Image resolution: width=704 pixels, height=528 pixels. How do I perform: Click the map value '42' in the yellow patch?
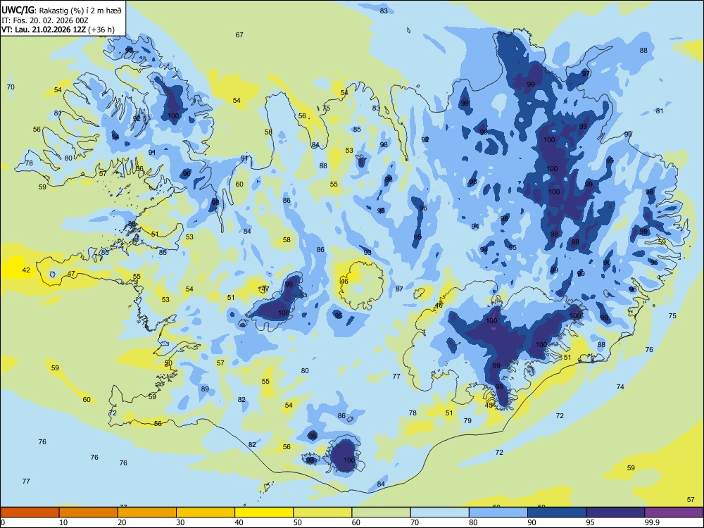point(27,270)
